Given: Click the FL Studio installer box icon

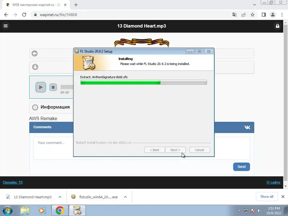Looking at the screenshot, I should pyautogui.click(x=89, y=63).
